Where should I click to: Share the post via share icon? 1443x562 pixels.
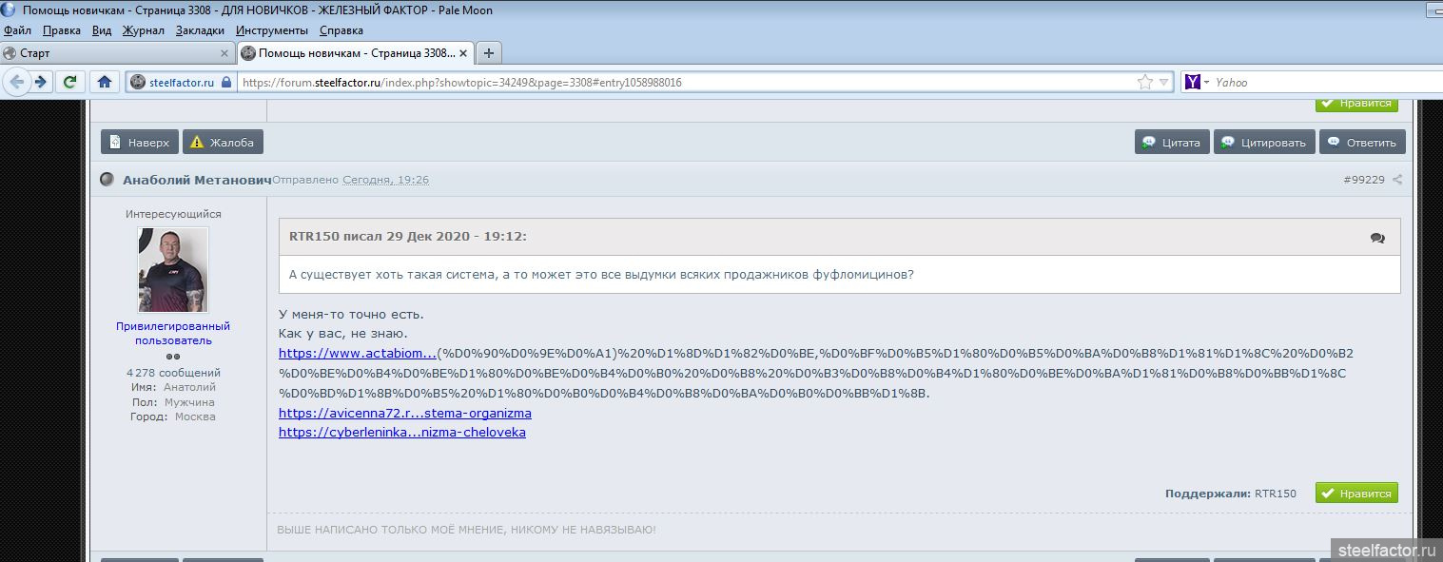pyautogui.click(x=1397, y=180)
